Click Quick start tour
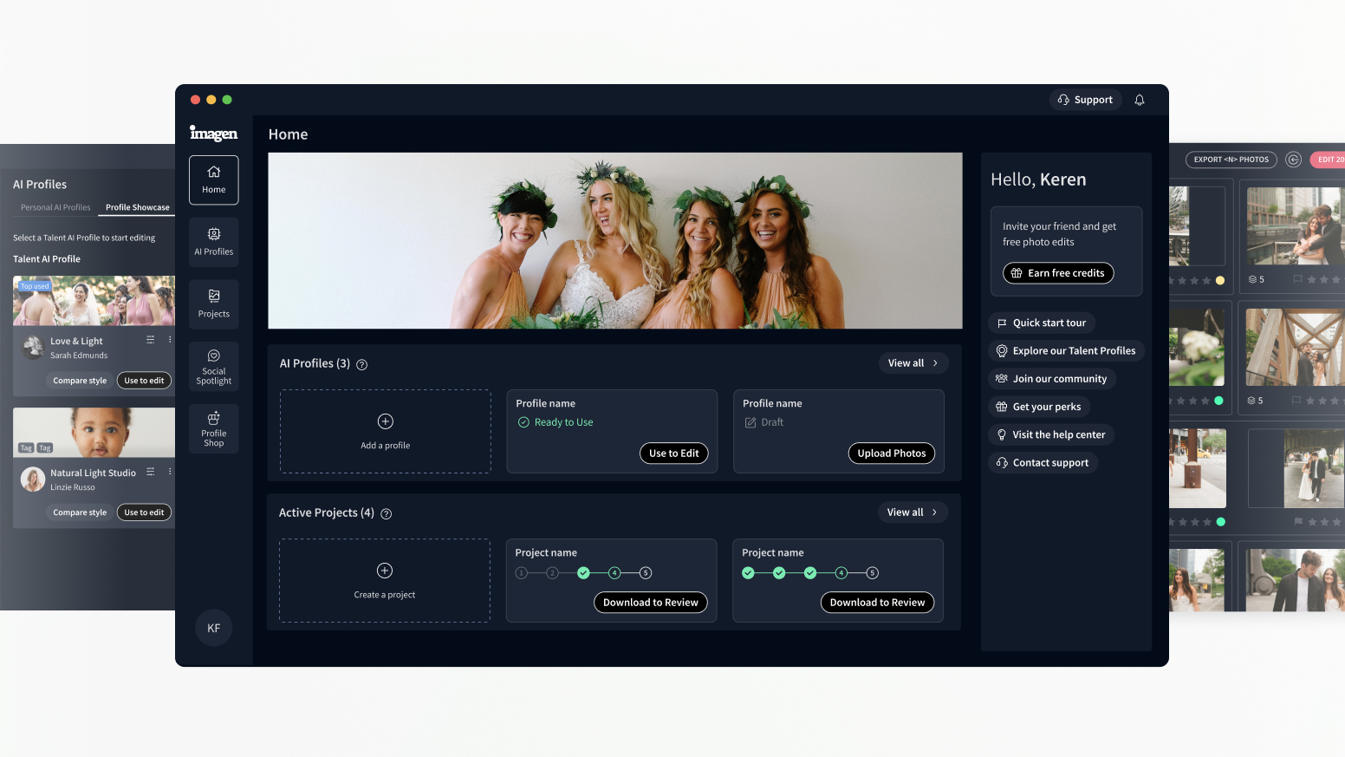This screenshot has height=757, width=1345. 1042,323
